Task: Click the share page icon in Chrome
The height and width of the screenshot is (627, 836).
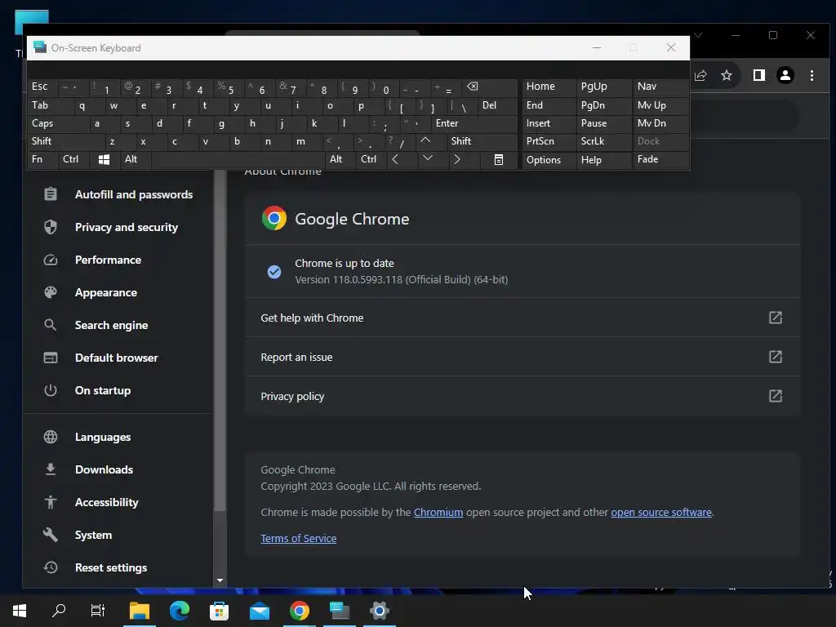Action: [x=700, y=76]
